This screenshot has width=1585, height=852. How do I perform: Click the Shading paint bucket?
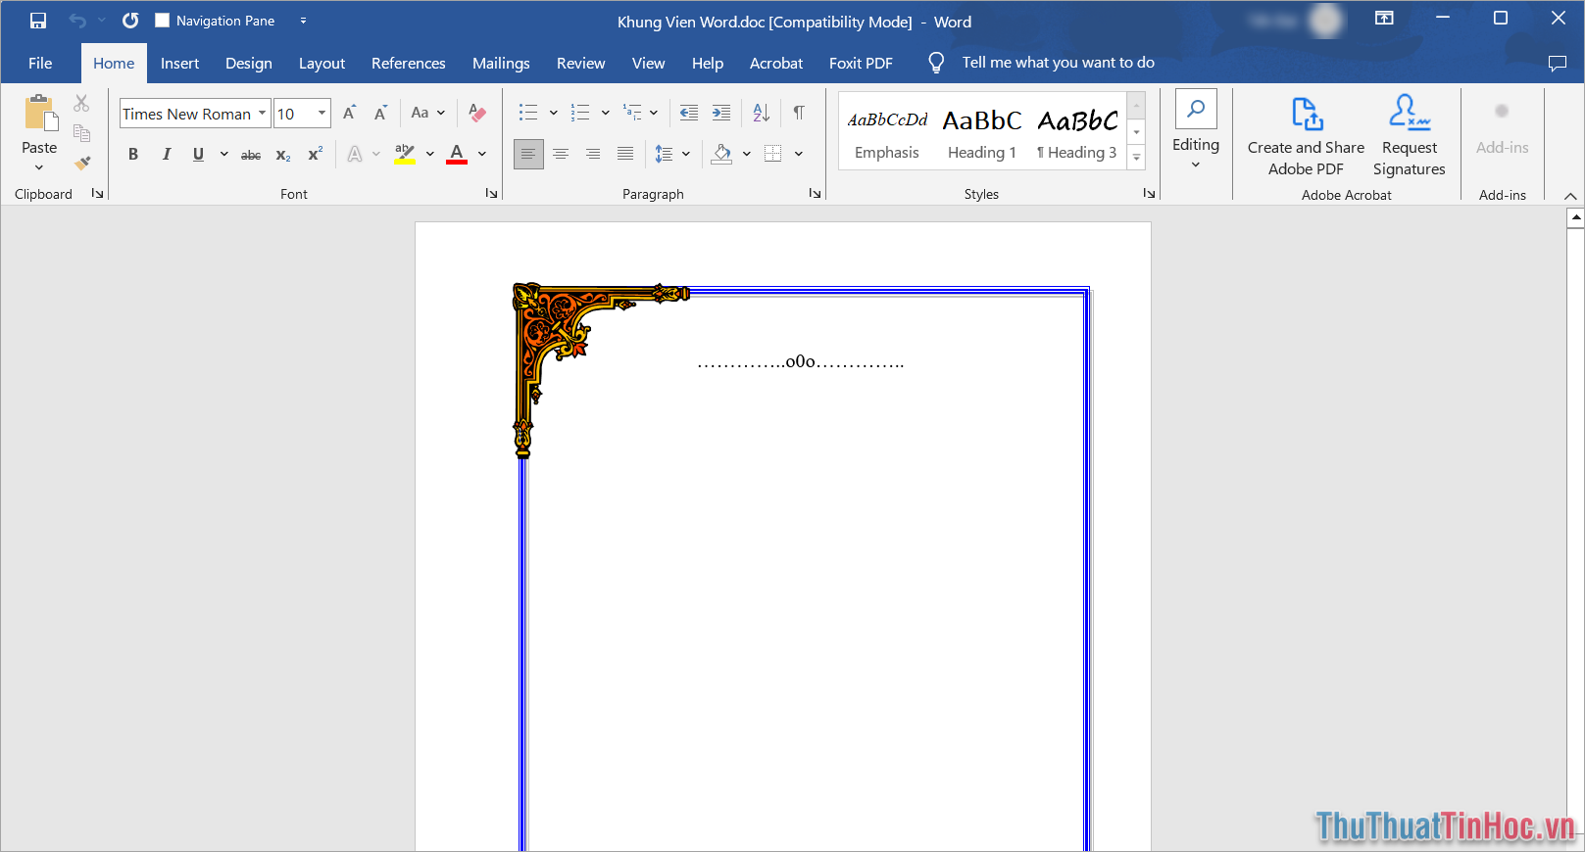(x=722, y=154)
